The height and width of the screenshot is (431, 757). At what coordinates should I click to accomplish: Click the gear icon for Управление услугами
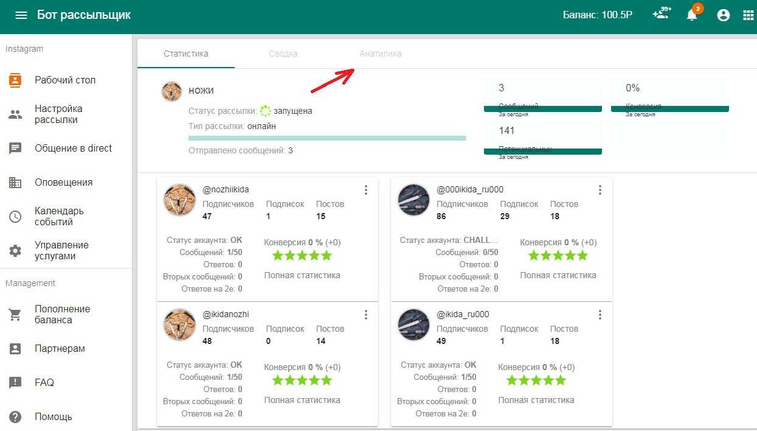point(15,251)
